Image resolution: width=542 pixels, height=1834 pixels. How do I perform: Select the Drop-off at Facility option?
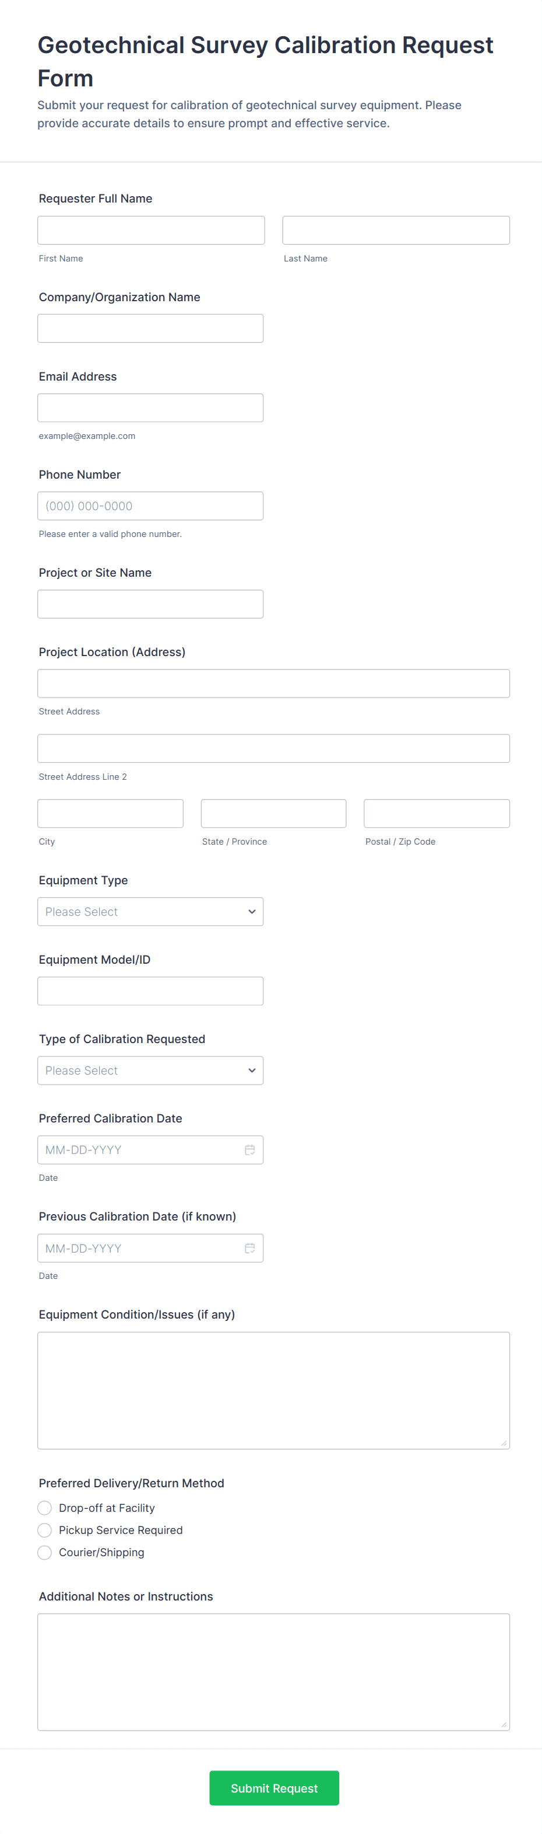coord(45,1507)
